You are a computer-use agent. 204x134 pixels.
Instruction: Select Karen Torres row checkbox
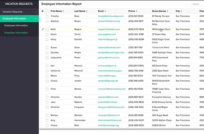pyautogui.click(x=47, y=35)
